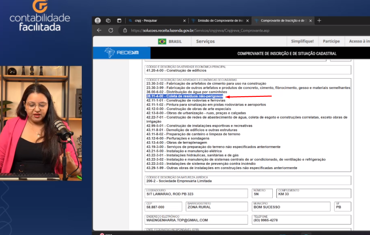Click the REDESIM logo
The width and height of the screenshot is (370, 235).
(x=122, y=53)
